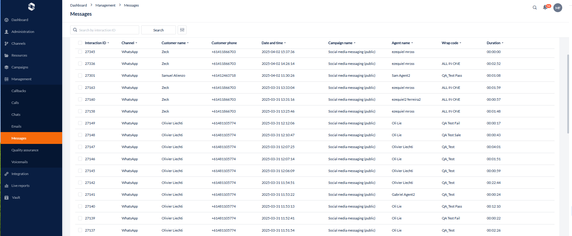Open Vault from the sidebar icon
Image resolution: width=572 pixels, height=236 pixels.
point(7,198)
